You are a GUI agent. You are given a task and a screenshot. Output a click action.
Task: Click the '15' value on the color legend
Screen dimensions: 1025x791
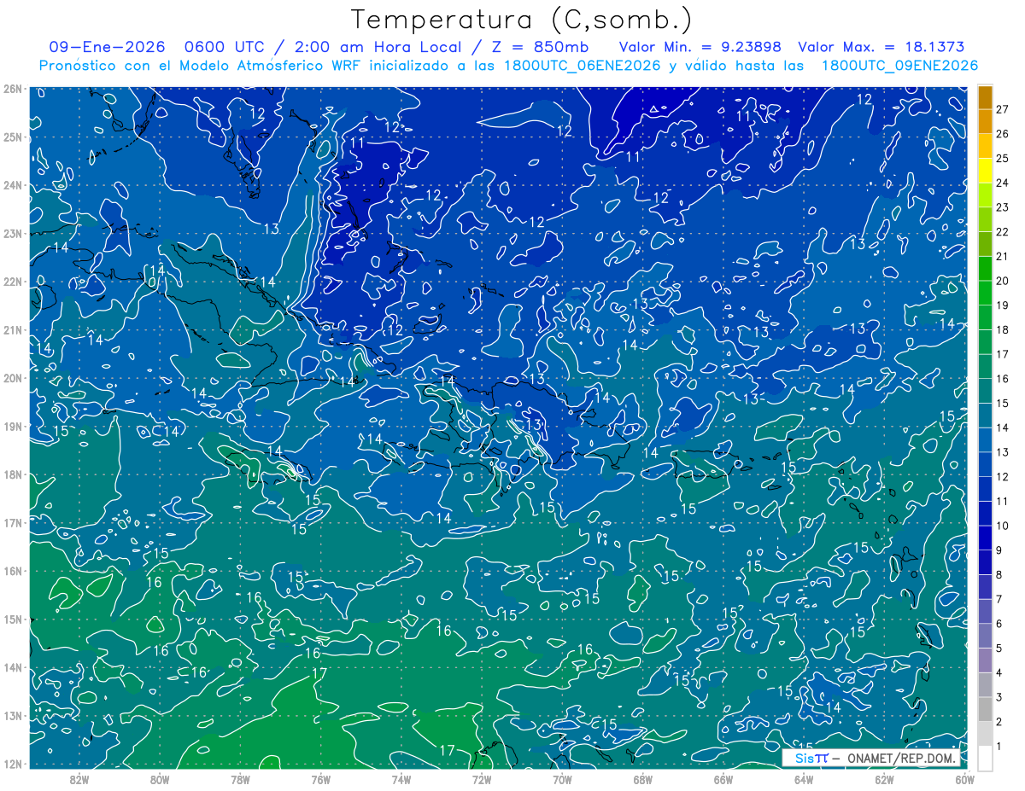click(1002, 403)
